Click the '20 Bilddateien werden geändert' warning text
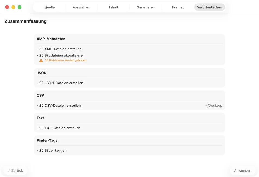The image size is (259, 177). 66,60
